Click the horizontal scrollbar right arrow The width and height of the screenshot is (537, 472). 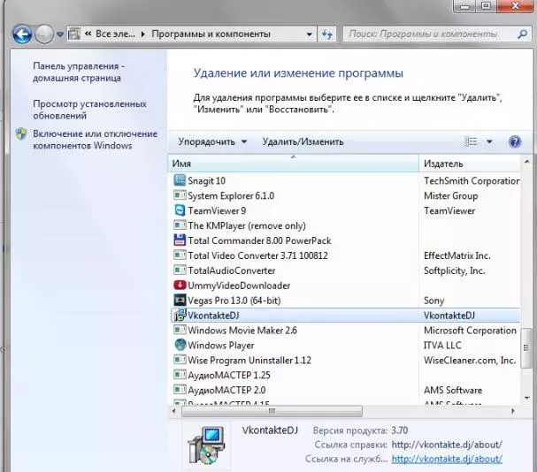pos(513,411)
